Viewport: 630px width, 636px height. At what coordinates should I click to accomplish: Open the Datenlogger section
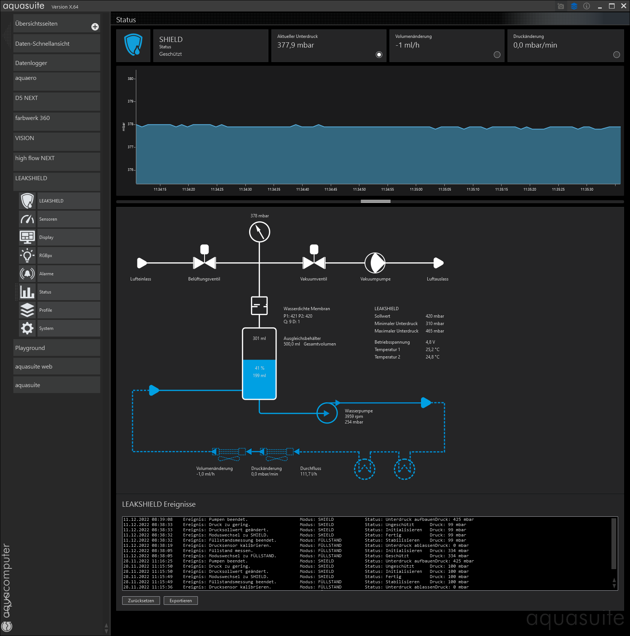click(x=56, y=63)
